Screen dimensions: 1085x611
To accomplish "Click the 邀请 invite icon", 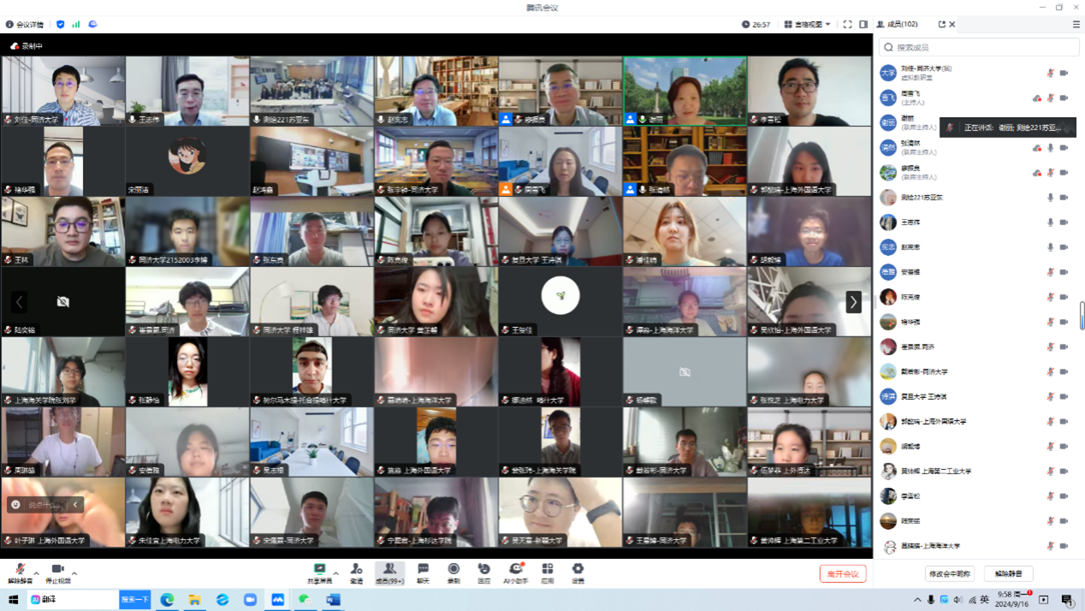I will click(356, 569).
